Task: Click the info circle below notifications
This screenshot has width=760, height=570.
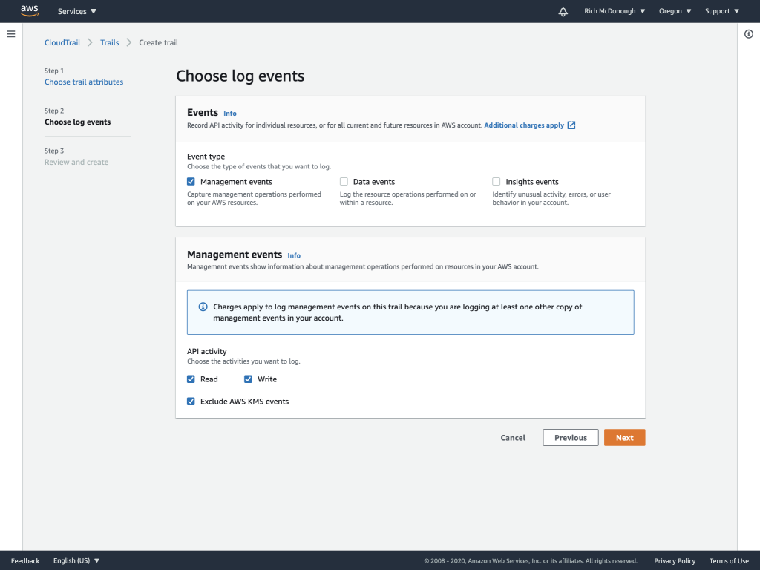Action: (x=749, y=34)
